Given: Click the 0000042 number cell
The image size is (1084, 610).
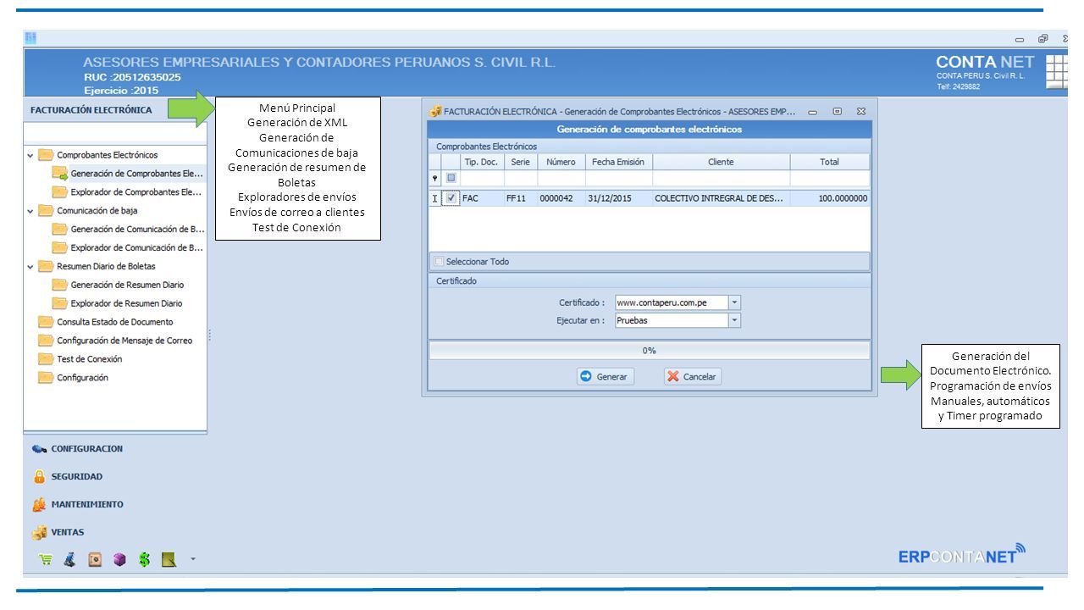Looking at the screenshot, I should coord(561,198).
